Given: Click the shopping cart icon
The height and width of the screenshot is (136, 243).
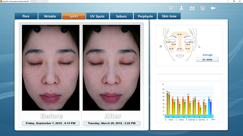Looking at the screenshot, I should [x=171, y=8].
